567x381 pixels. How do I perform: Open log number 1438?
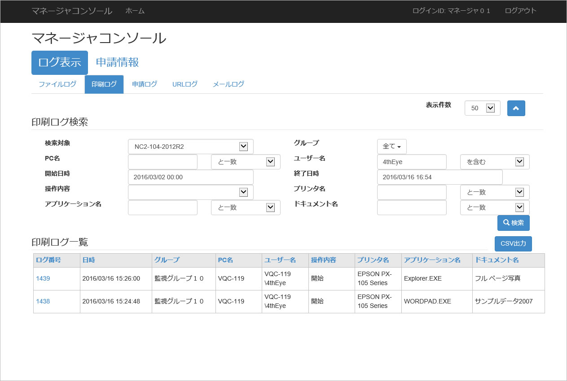(43, 301)
